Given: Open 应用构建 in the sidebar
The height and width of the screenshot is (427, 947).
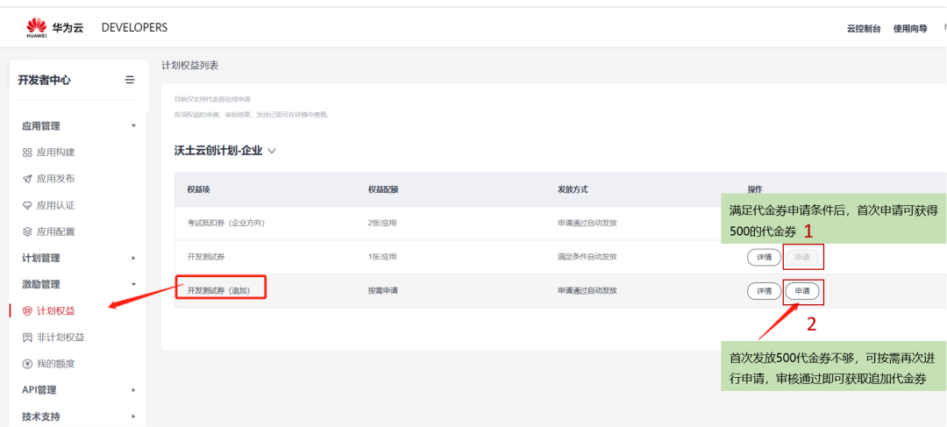Looking at the screenshot, I should [x=55, y=153].
